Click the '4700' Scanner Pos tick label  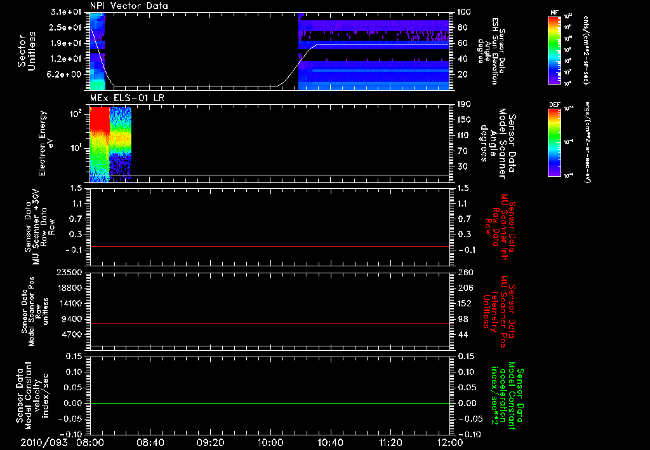point(71,334)
